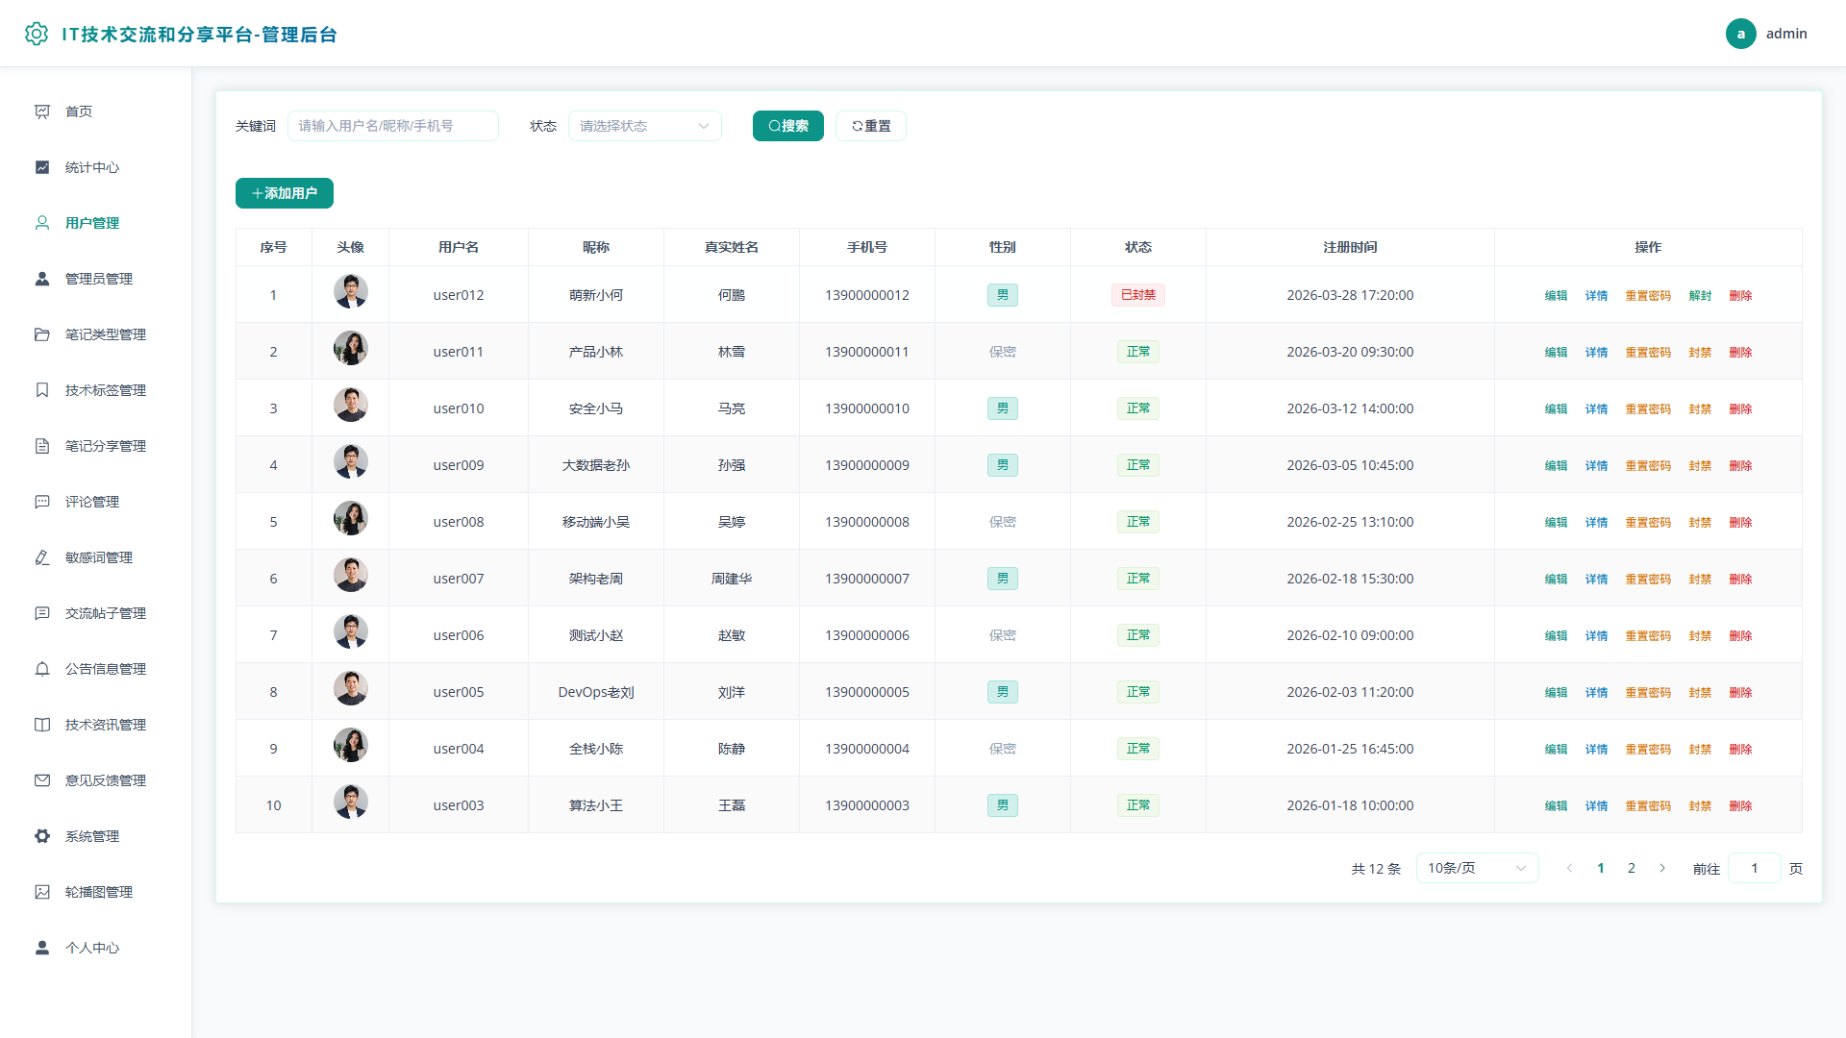Click total count 共 12 条
Image resolution: width=1846 pixels, height=1038 pixels.
tap(1376, 869)
